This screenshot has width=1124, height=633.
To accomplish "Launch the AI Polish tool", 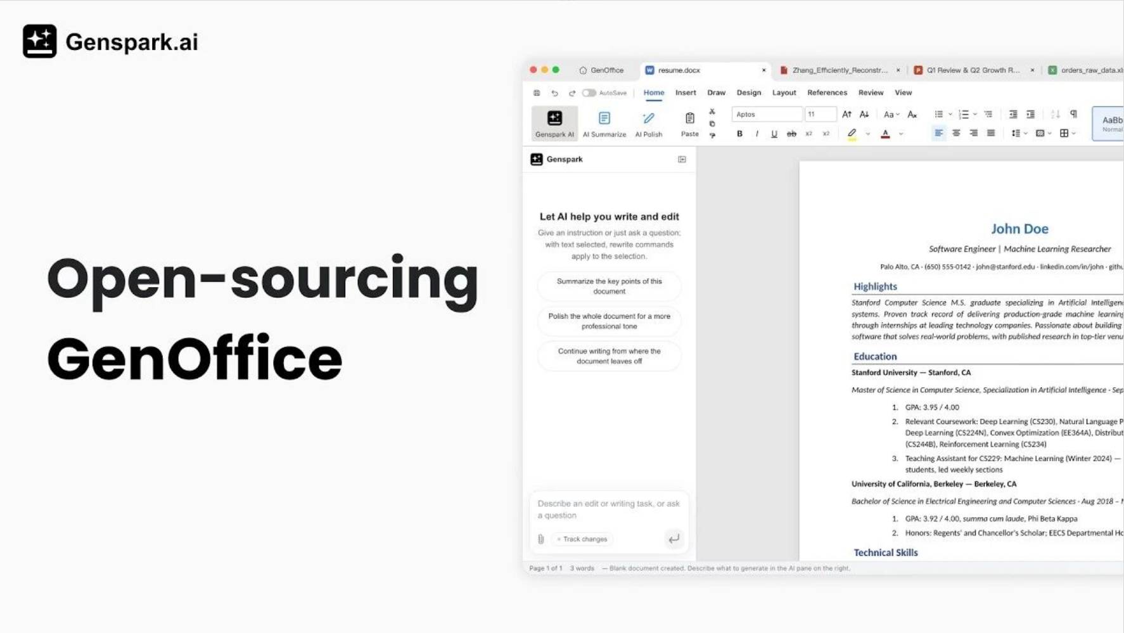I will coord(649,124).
